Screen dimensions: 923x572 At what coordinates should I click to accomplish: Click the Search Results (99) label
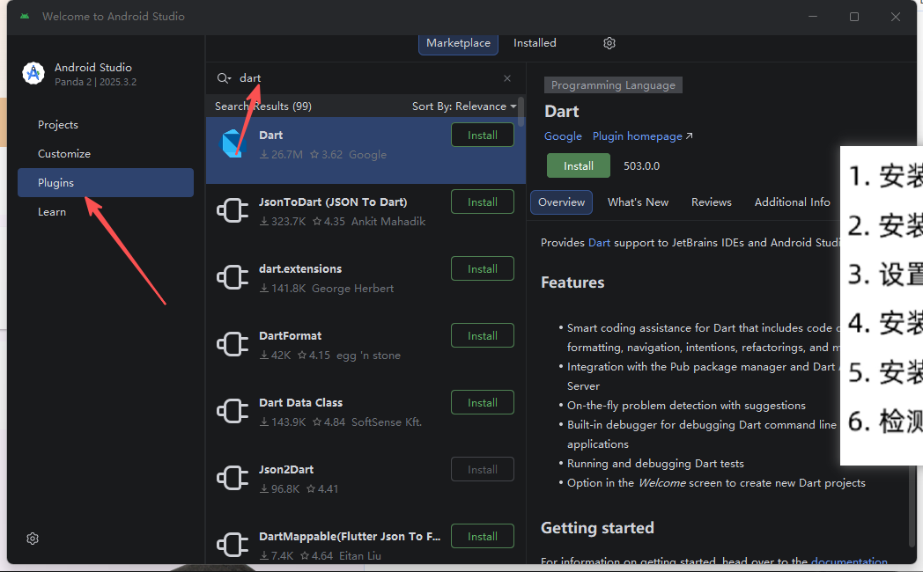pyautogui.click(x=263, y=106)
